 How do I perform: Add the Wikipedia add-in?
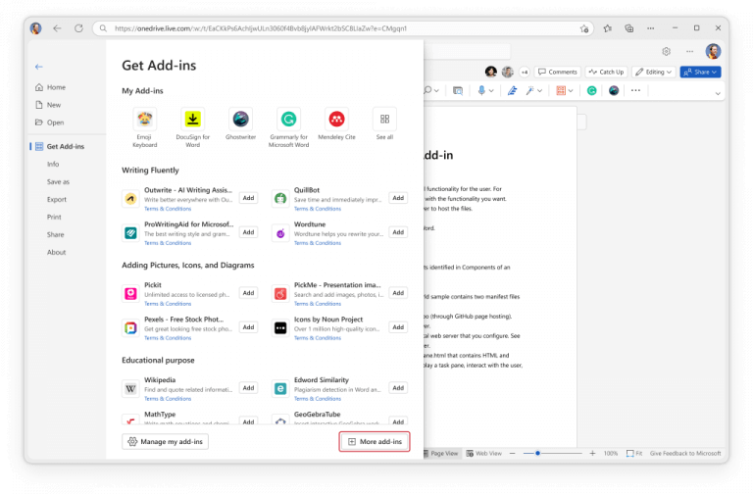pyautogui.click(x=248, y=388)
